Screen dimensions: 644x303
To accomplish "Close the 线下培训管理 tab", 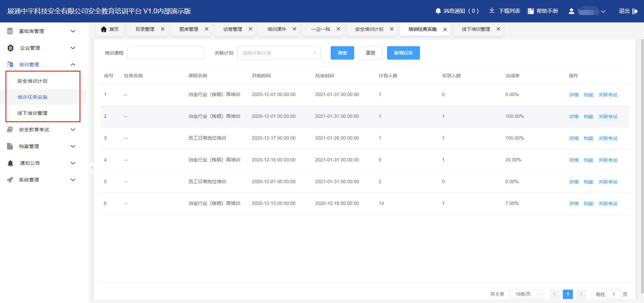I will click(x=498, y=29).
